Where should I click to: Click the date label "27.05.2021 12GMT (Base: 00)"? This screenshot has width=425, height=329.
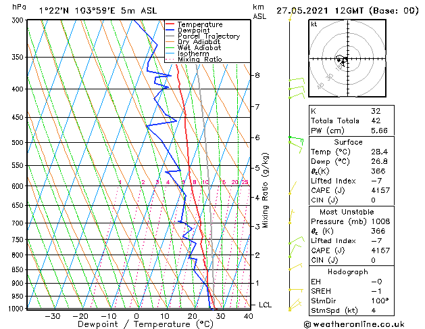[x=347, y=11]
